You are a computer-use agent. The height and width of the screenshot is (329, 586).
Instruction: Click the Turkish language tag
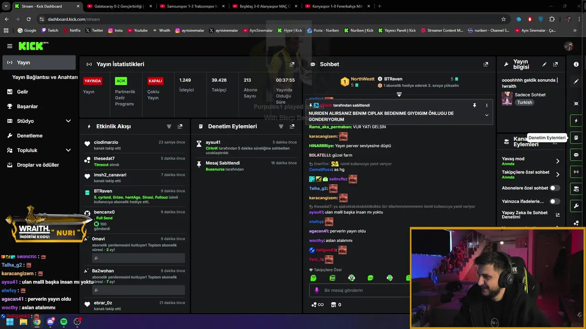tap(525, 102)
